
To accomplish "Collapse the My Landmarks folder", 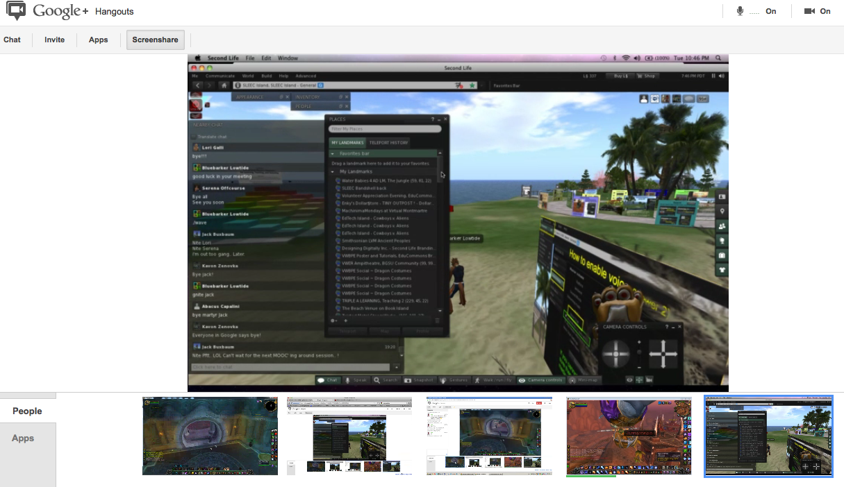I will pos(333,171).
